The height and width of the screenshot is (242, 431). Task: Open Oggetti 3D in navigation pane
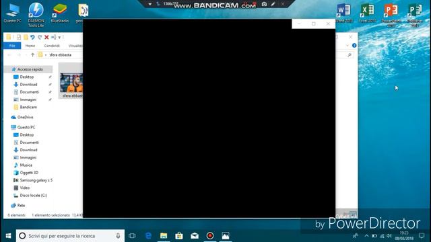[x=29, y=173]
